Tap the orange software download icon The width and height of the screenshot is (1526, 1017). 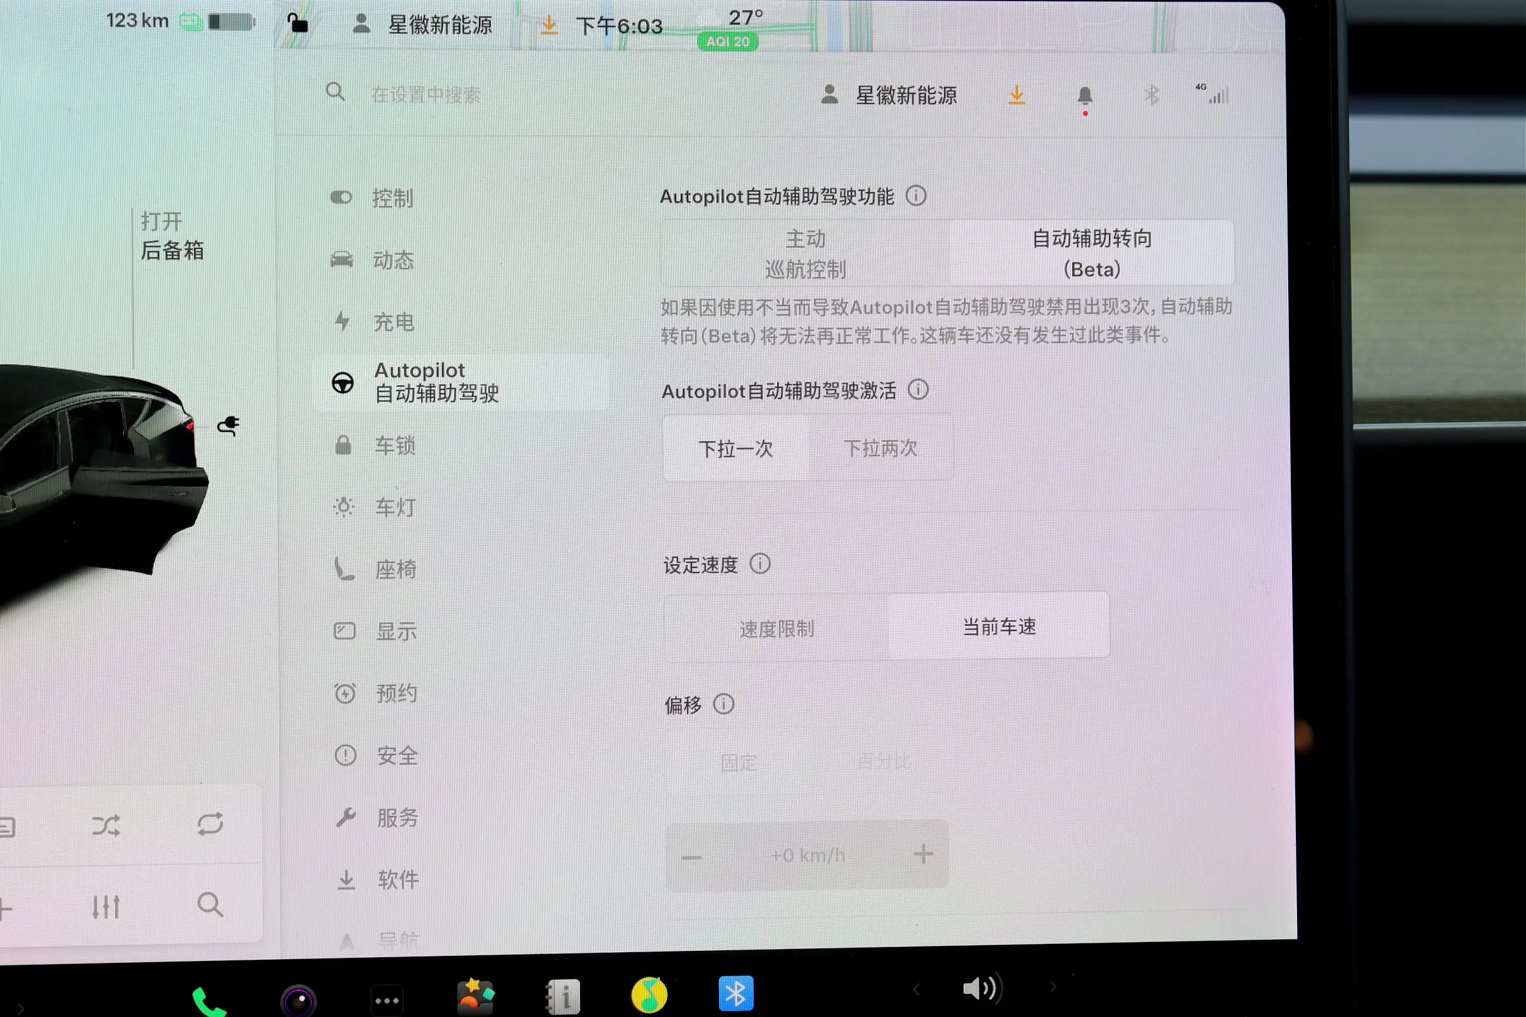tap(1016, 96)
